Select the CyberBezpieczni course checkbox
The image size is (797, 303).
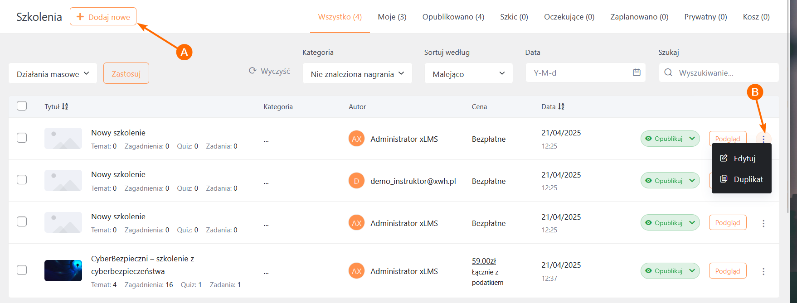click(22, 270)
